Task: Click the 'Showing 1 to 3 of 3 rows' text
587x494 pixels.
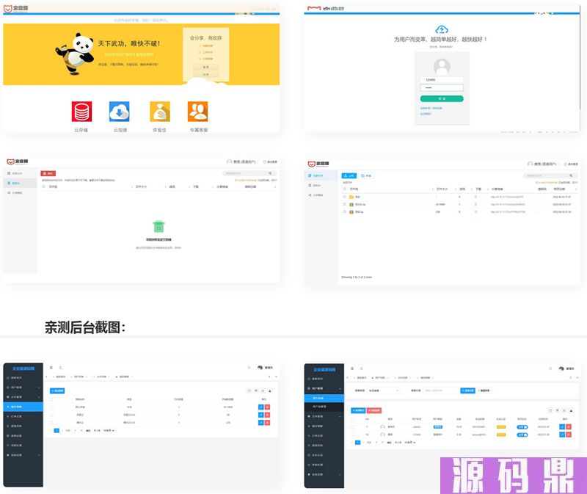Action: tap(357, 277)
